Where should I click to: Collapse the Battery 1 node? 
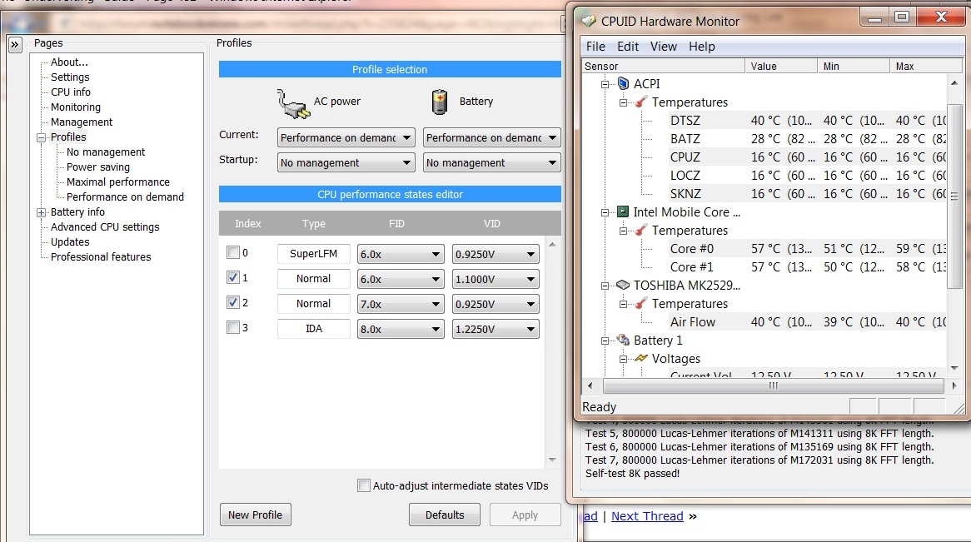pos(605,341)
